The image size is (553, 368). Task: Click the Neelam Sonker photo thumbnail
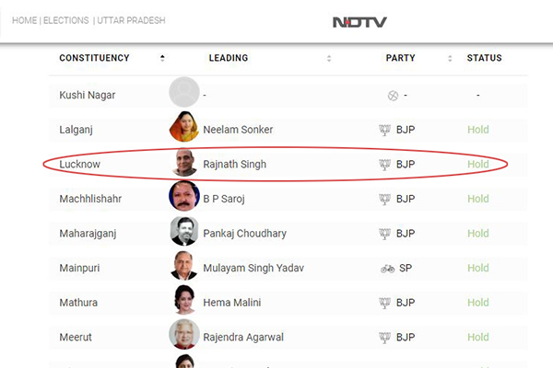pos(184,126)
